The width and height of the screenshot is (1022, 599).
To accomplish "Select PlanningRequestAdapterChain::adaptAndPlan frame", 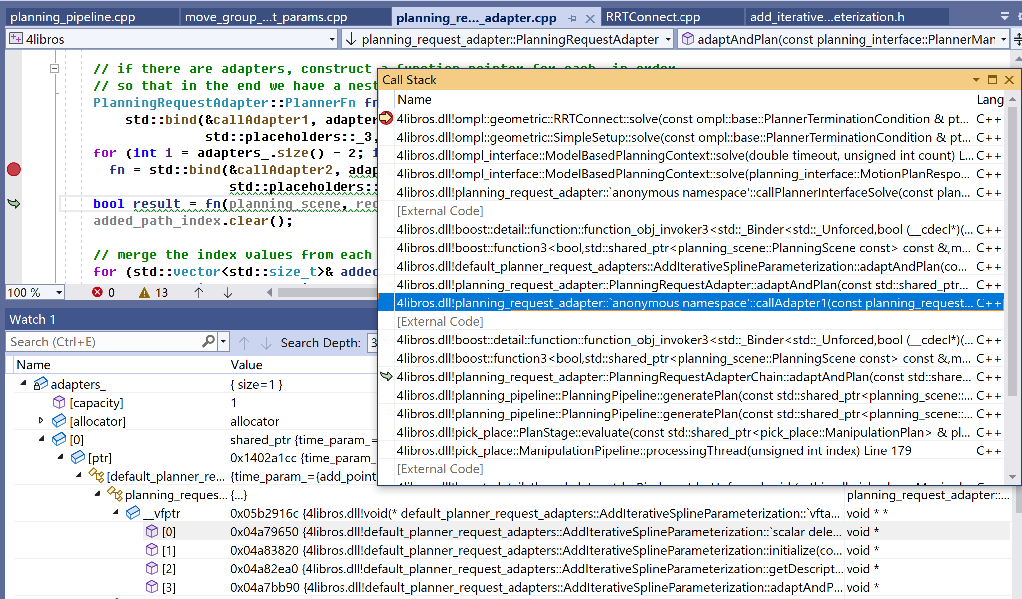I will [691, 377].
